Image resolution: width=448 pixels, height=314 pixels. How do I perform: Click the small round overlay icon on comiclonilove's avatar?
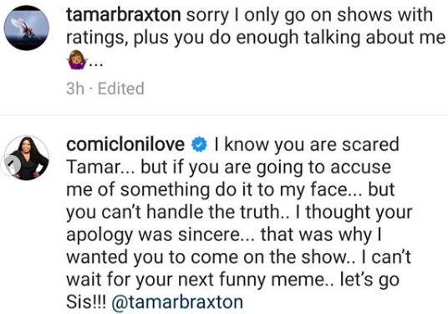(11, 165)
